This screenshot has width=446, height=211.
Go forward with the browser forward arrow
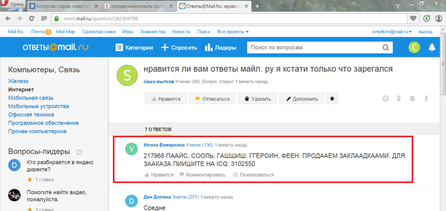(20, 18)
